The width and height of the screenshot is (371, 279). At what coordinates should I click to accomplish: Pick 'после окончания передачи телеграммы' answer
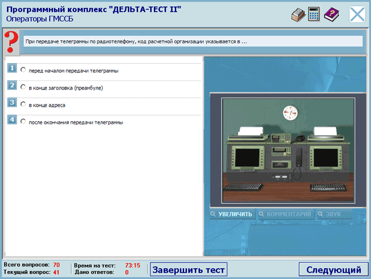point(23,121)
